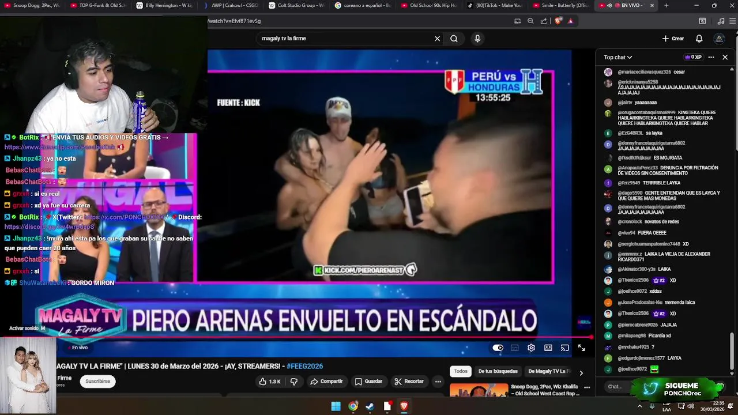The width and height of the screenshot is (738, 415).
Task: Mute audio on the EN VIVO tab
Action: [x=609, y=5]
